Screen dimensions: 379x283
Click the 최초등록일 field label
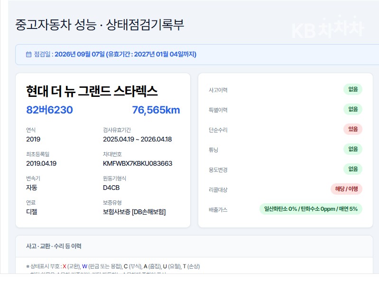click(37, 154)
